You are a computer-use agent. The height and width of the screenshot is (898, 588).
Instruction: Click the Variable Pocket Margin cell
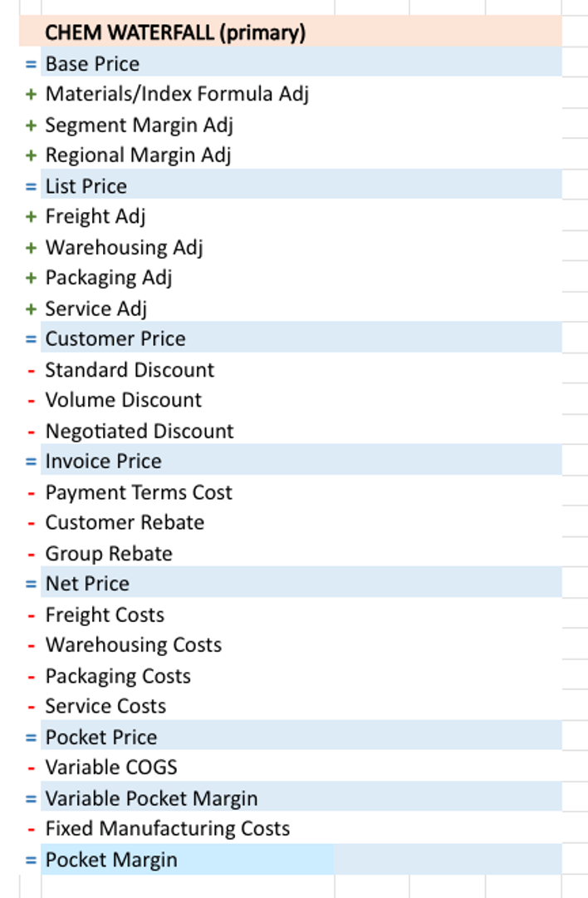(x=151, y=799)
